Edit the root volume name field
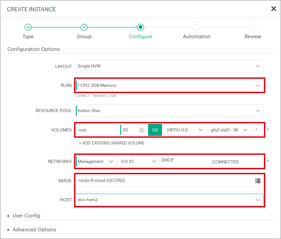The width and height of the screenshot is (281, 239). [x=97, y=130]
